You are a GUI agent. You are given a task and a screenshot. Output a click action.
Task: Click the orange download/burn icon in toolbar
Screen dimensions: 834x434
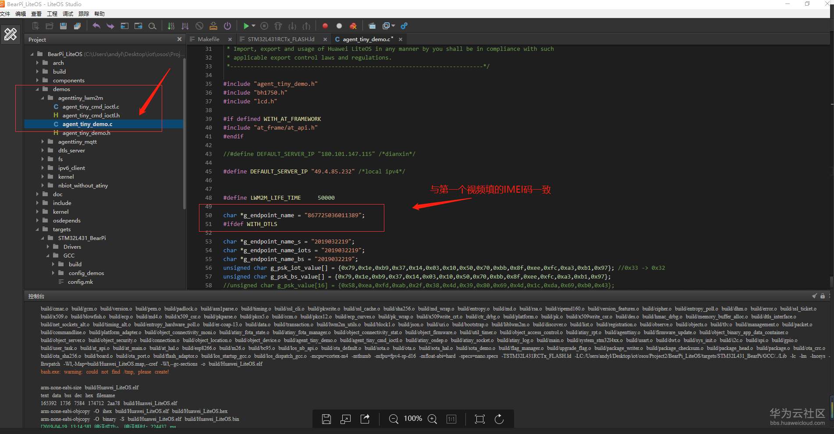(x=213, y=26)
